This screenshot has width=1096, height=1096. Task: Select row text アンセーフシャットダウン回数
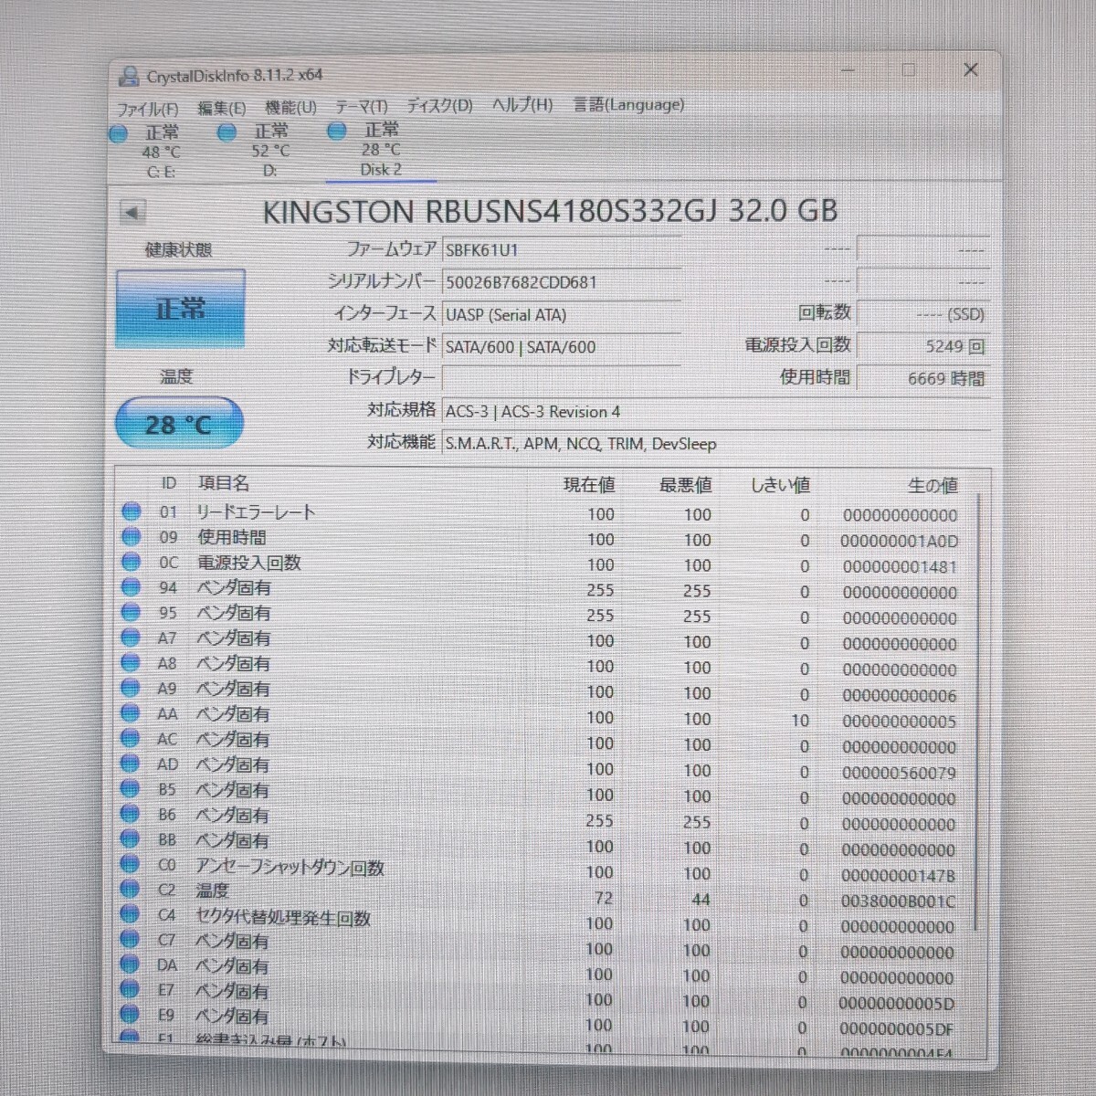pyautogui.click(x=290, y=867)
